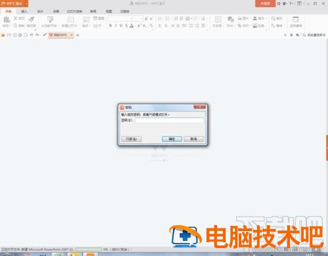Screen dimensions: 328x256
Task: Click the help question mark icon in title bar
Action: (x=291, y=3)
